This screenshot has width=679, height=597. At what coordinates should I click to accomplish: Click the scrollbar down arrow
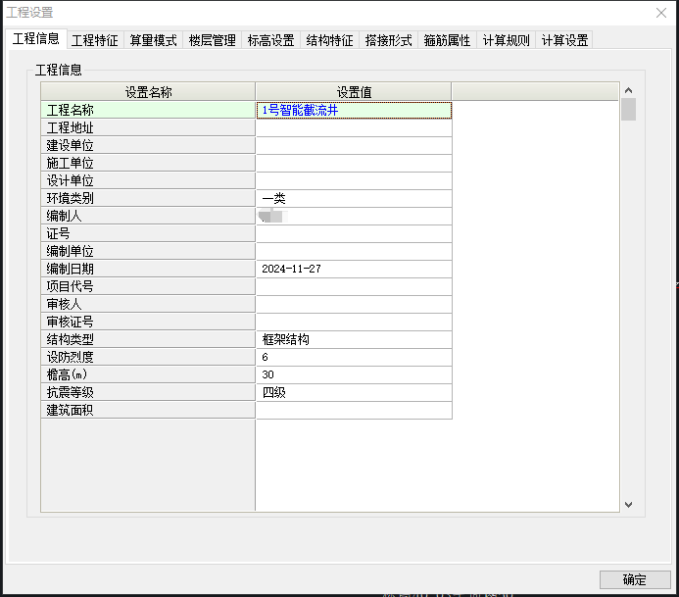click(x=629, y=505)
